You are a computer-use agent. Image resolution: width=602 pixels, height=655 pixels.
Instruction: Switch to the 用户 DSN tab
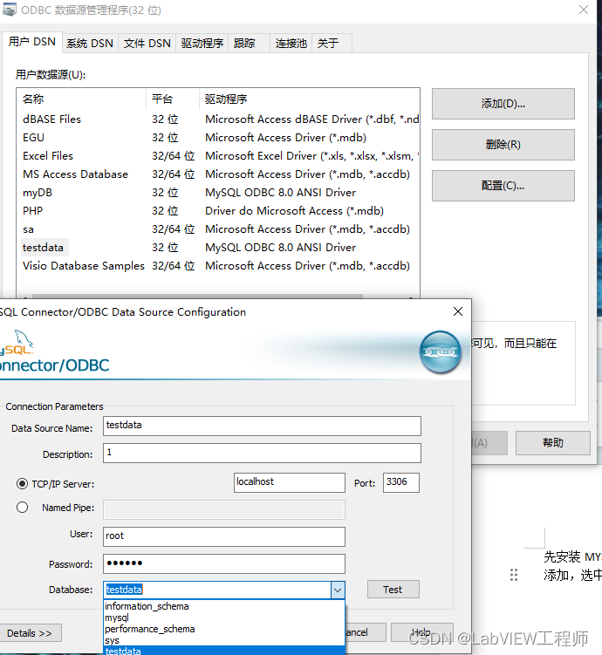coord(32,42)
